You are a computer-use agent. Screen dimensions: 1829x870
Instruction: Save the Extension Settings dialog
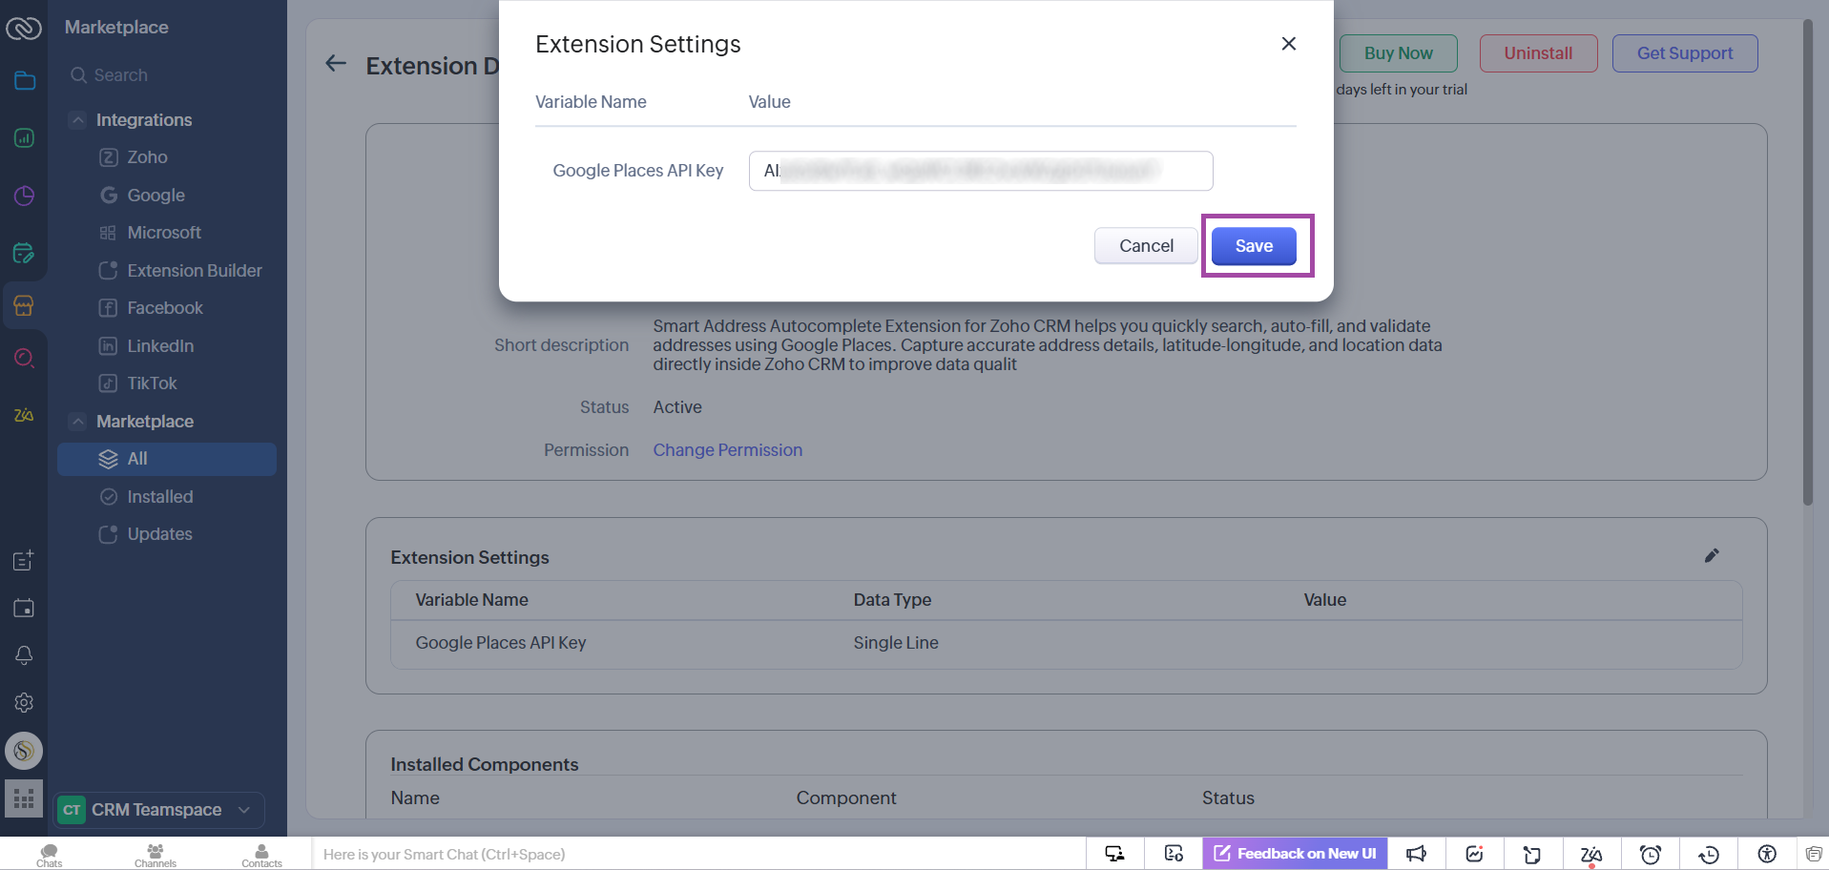tap(1253, 245)
